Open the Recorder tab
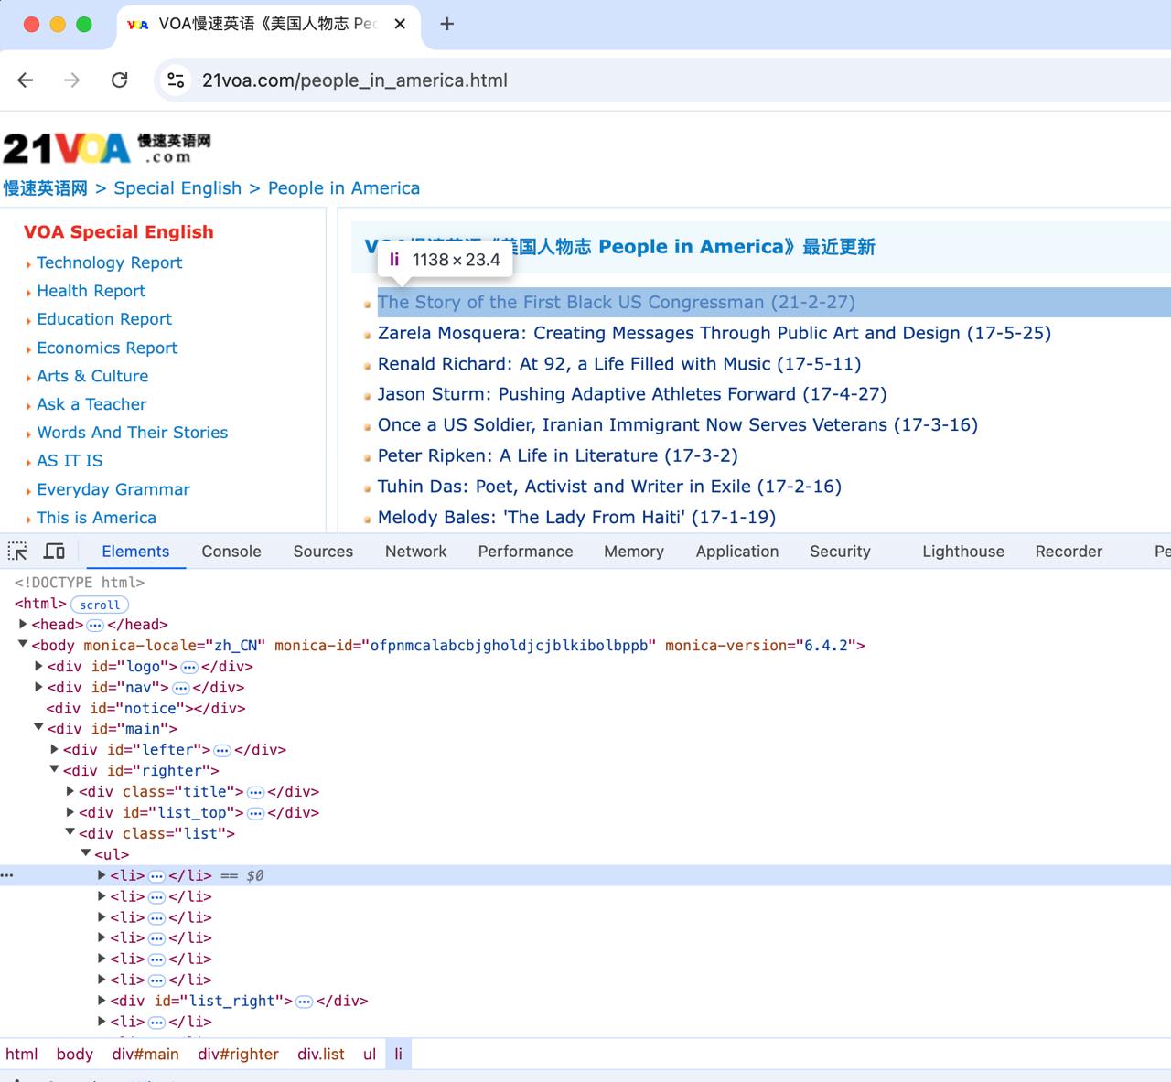Image resolution: width=1171 pixels, height=1082 pixels. click(x=1069, y=552)
